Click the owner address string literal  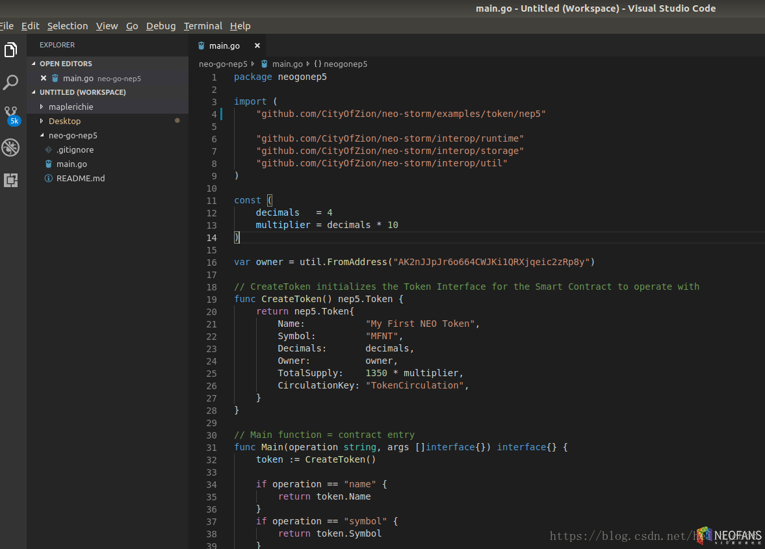491,262
